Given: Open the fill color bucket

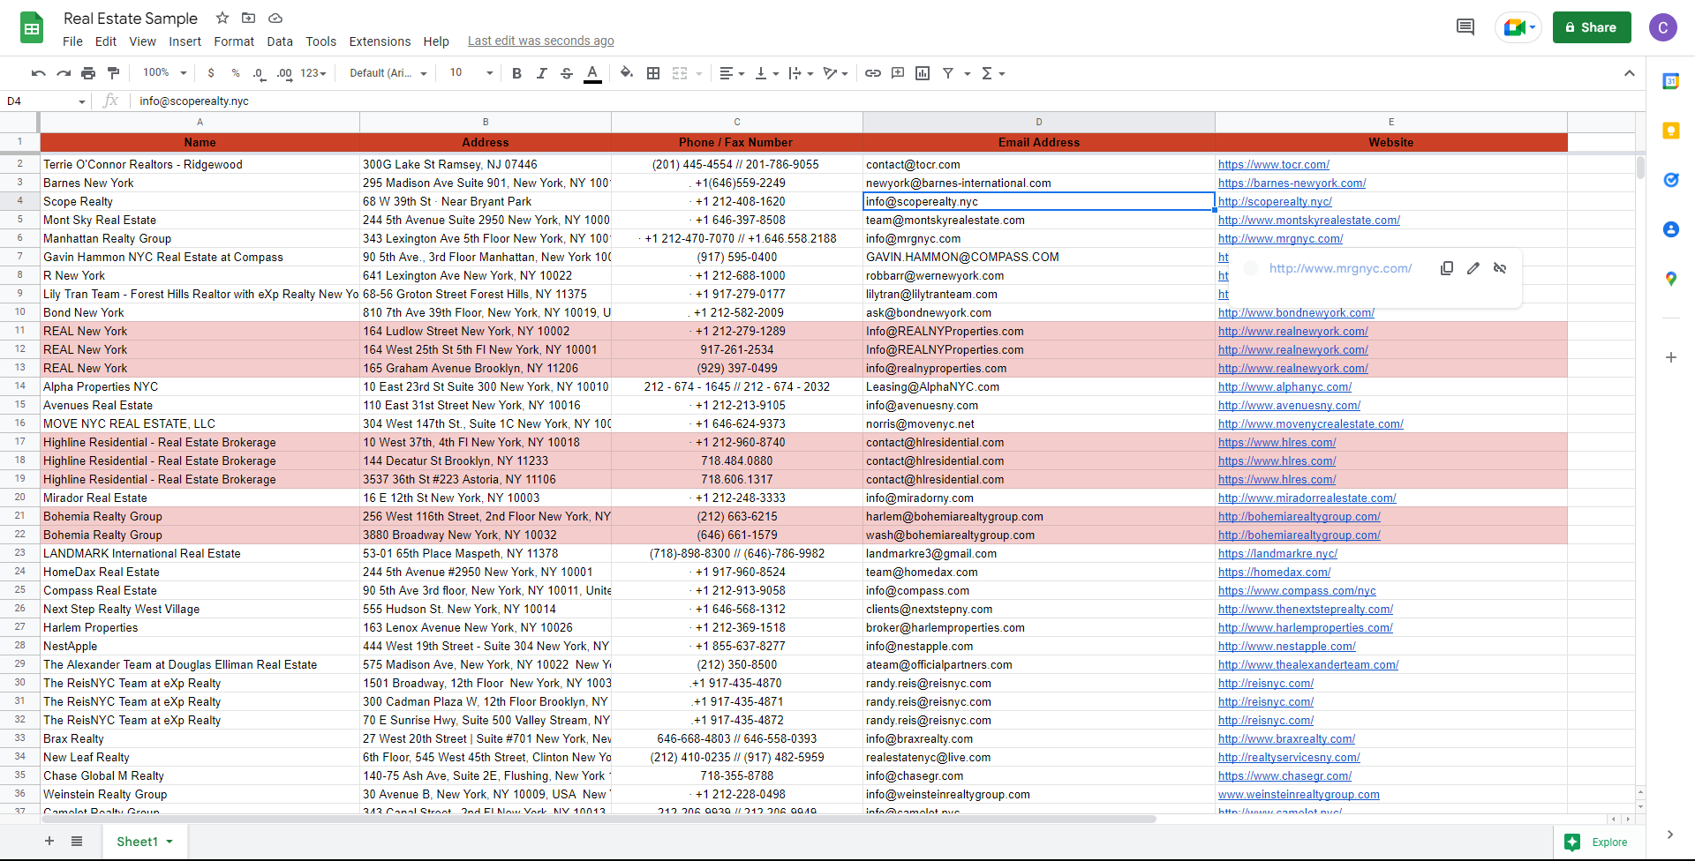Looking at the screenshot, I should pyautogui.click(x=627, y=73).
